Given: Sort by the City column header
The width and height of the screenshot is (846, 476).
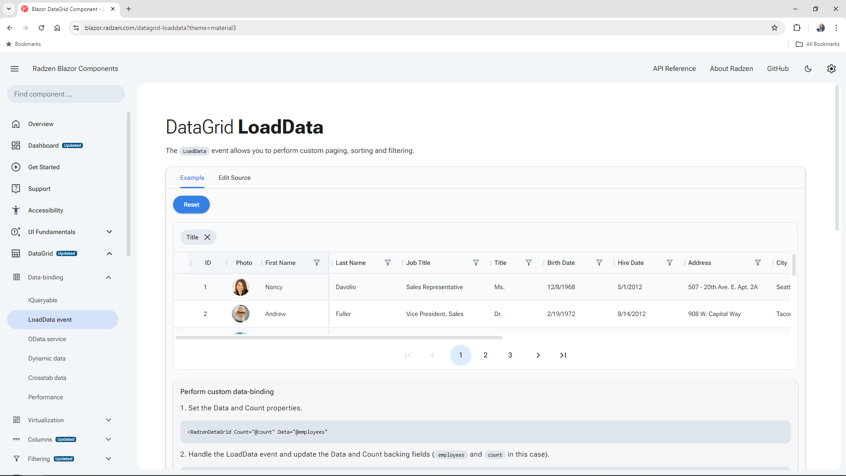Looking at the screenshot, I should [x=782, y=263].
